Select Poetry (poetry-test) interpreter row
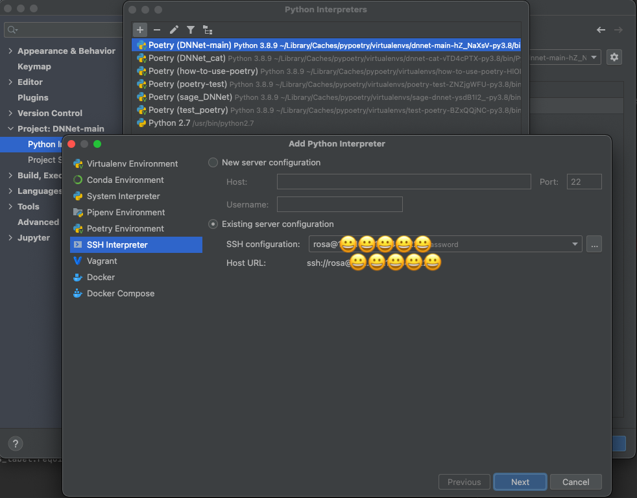 click(326, 84)
